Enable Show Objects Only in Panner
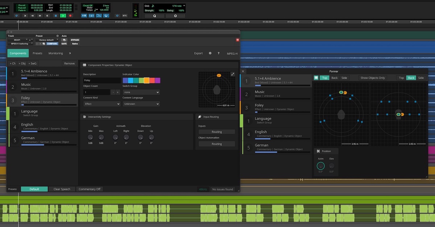Screen dimensions: 435x227 pos(373,78)
